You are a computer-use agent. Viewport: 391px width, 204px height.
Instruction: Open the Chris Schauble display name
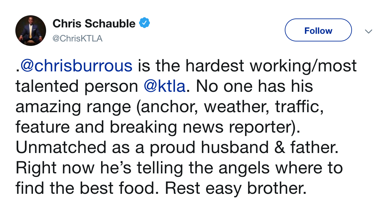coord(94,24)
